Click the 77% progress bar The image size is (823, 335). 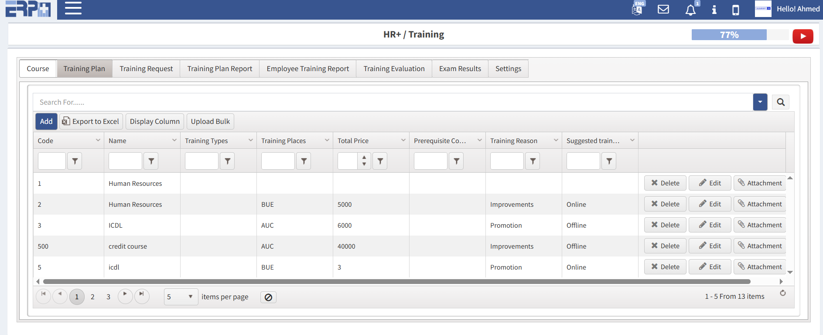(x=729, y=35)
